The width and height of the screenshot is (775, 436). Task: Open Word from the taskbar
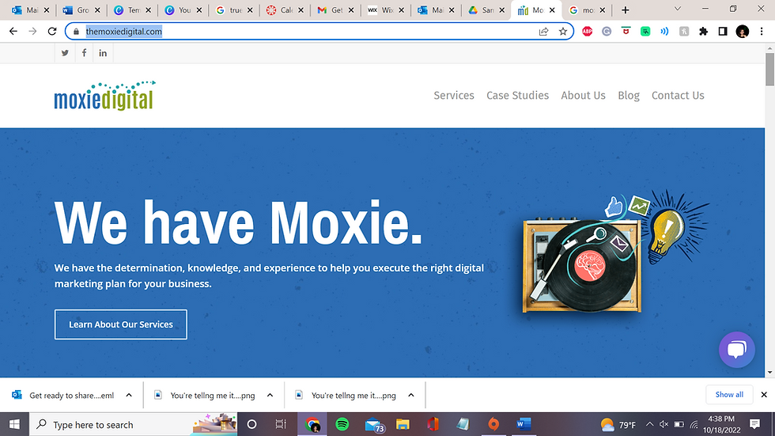point(524,424)
